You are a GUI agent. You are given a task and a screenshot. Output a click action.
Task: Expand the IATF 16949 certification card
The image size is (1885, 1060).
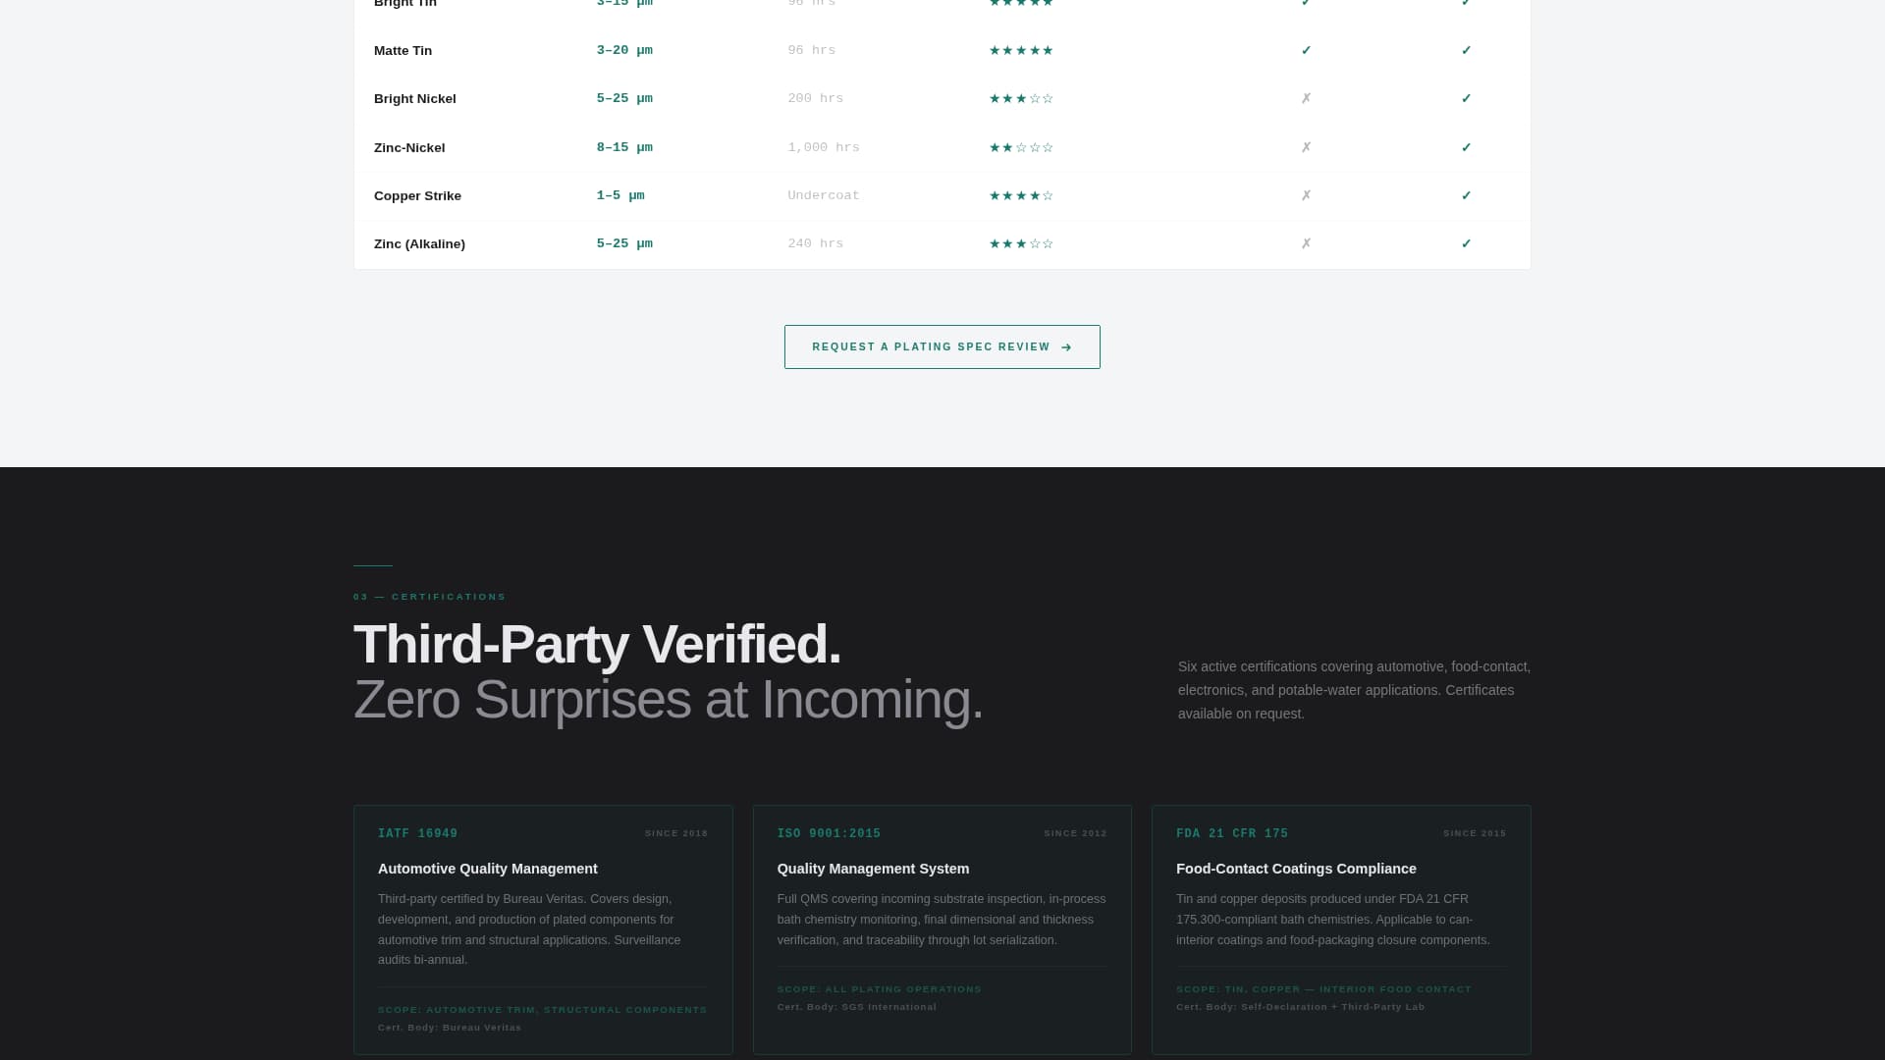click(x=543, y=929)
